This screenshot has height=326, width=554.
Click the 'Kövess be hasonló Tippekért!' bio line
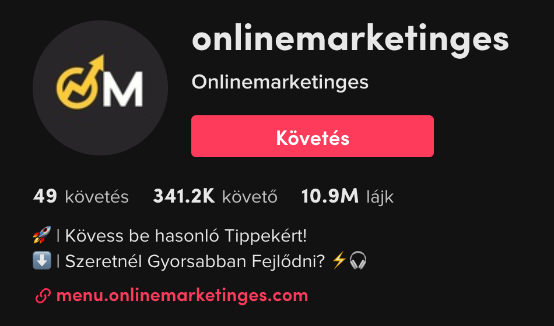(x=186, y=235)
